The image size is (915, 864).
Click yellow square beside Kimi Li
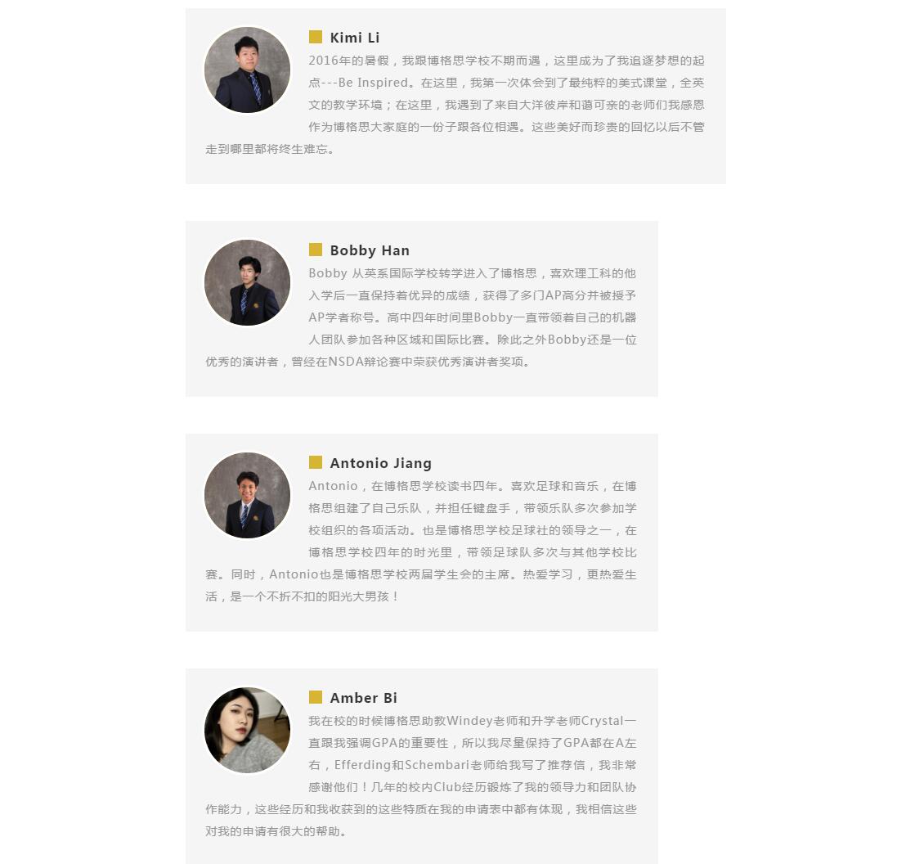[x=315, y=37]
